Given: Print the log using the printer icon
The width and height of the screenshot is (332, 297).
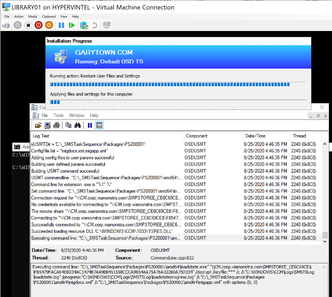Looking at the screenshot, I should coord(56,125).
